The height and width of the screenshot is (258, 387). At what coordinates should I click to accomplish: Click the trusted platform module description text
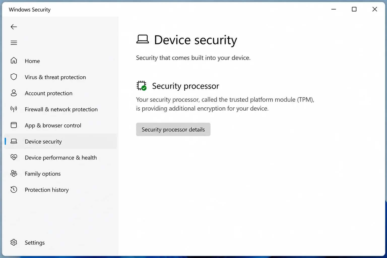pyautogui.click(x=225, y=104)
